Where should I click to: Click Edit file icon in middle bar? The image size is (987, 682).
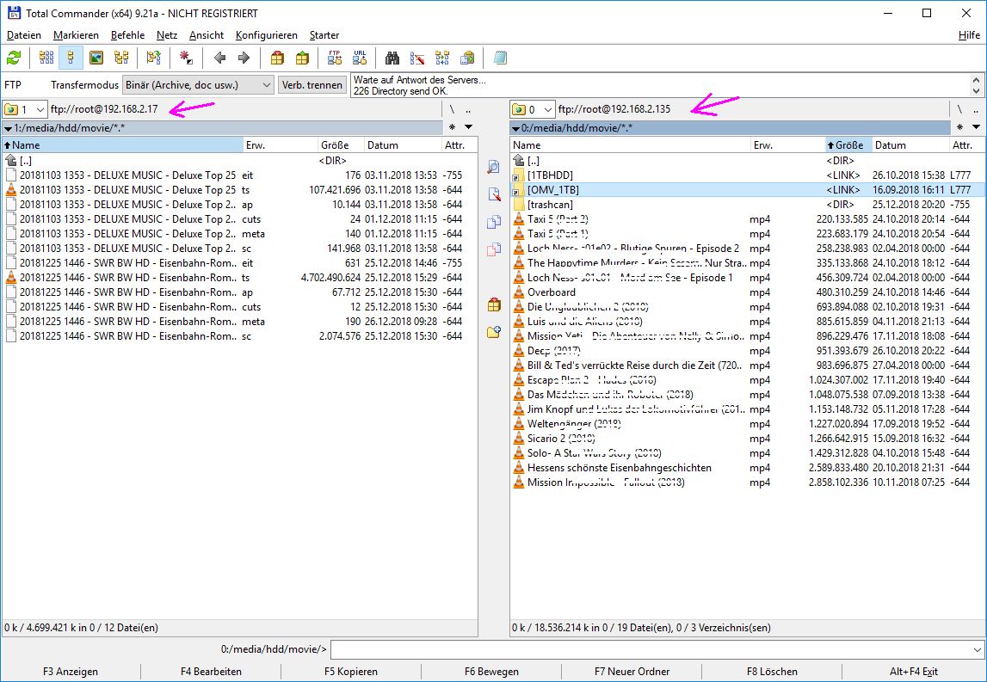[494, 194]
